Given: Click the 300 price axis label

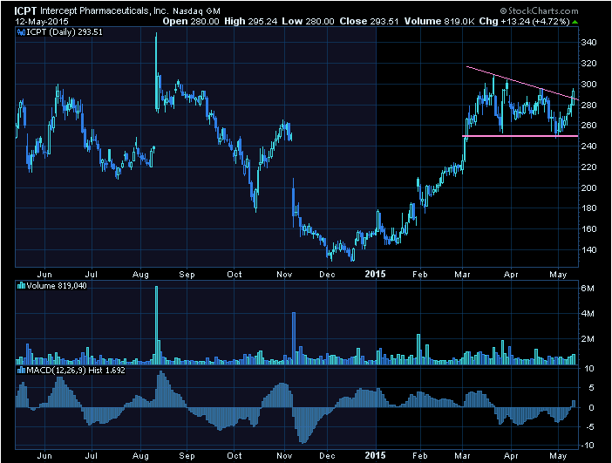Looking at the screenshot, I should (x=589, y=85).
